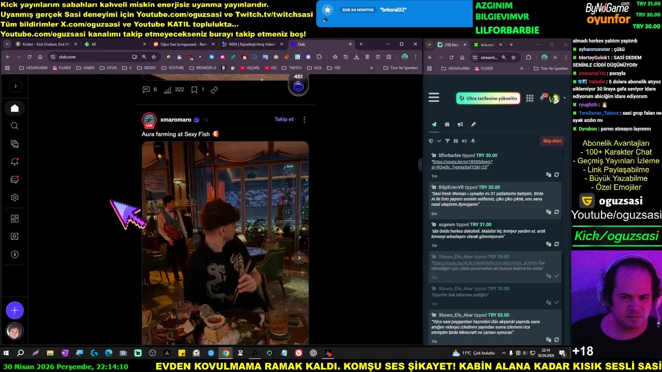
Task: Switch to the Kicklet Chatbot tab
Action: click(x=46, y=44)
